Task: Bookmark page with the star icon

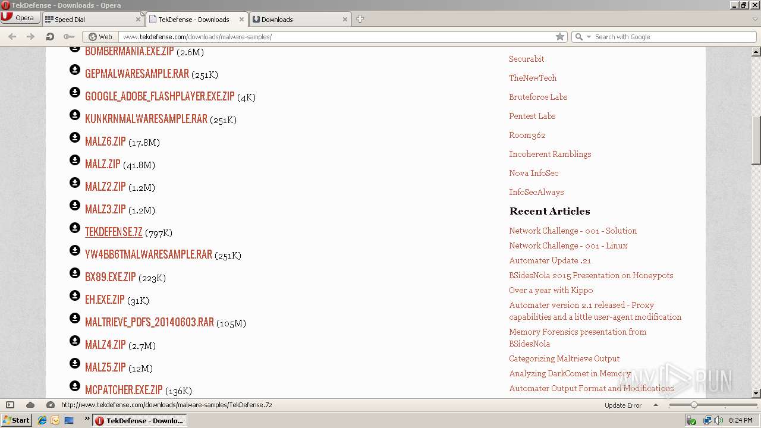Action: coord(560,36)
